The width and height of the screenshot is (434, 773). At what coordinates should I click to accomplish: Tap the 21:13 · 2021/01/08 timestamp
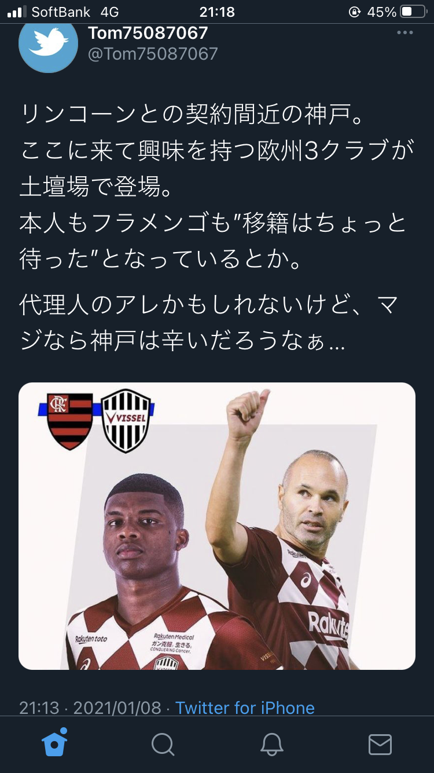[x=90, y=708]
